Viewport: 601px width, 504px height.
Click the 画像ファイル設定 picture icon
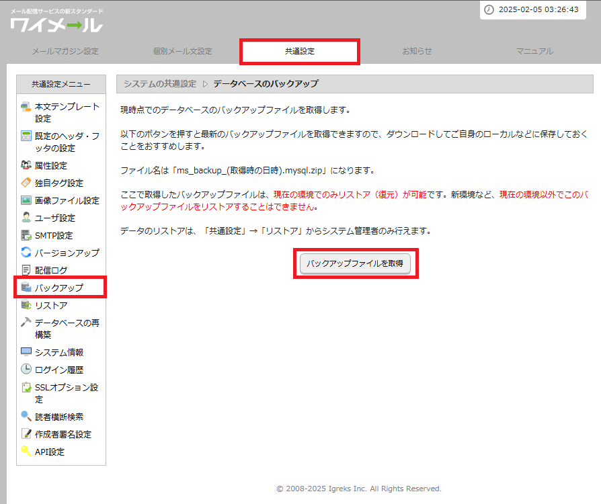coord(26,200)
